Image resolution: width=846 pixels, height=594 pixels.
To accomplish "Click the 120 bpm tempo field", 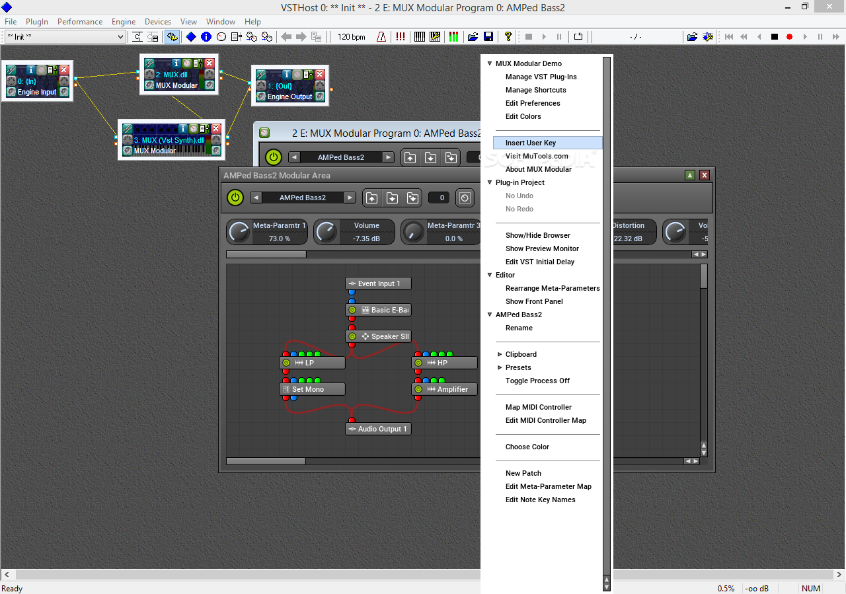I will click(352, 37).
